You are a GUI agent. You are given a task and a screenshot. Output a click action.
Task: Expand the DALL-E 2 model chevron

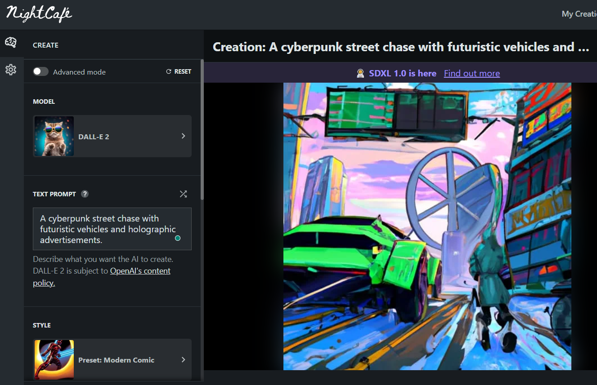183,136
